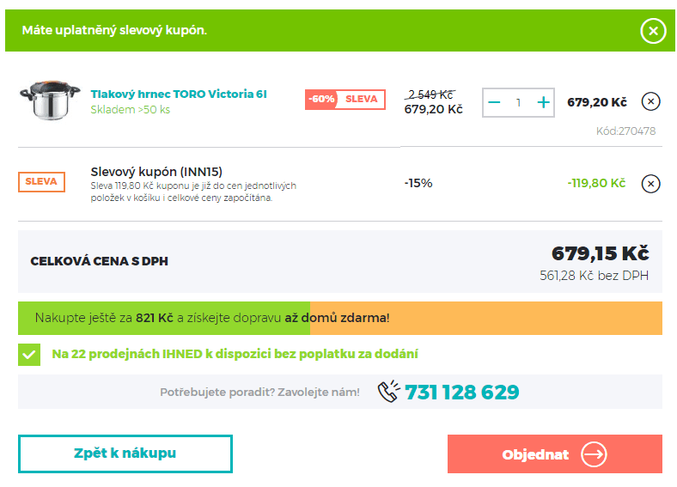Screen dimensions: 677x487
Task: Click the Skladem >50 ks stock text
Action: 131,110
